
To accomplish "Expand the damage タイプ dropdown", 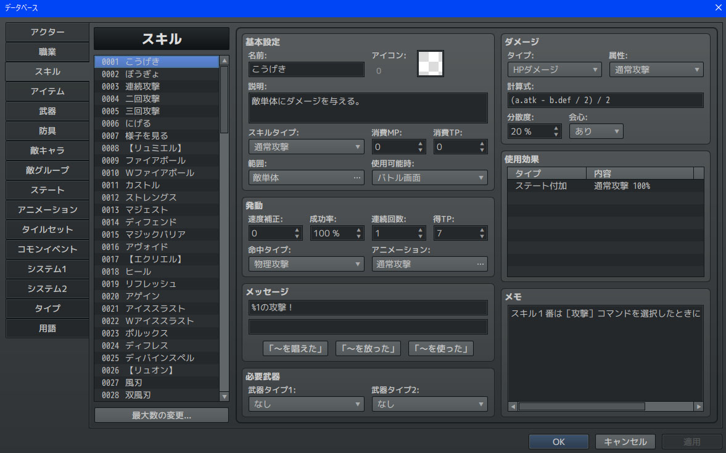I will (x=555, y=70).
